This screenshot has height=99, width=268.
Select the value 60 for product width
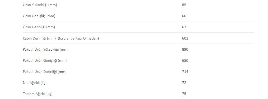(x=184, y=16)
